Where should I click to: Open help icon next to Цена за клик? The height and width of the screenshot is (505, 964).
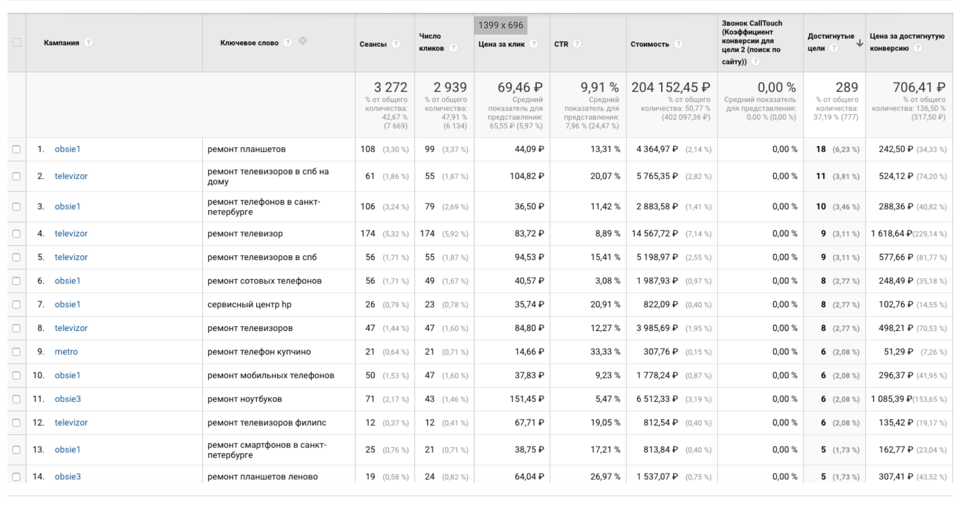coord(534,44)
